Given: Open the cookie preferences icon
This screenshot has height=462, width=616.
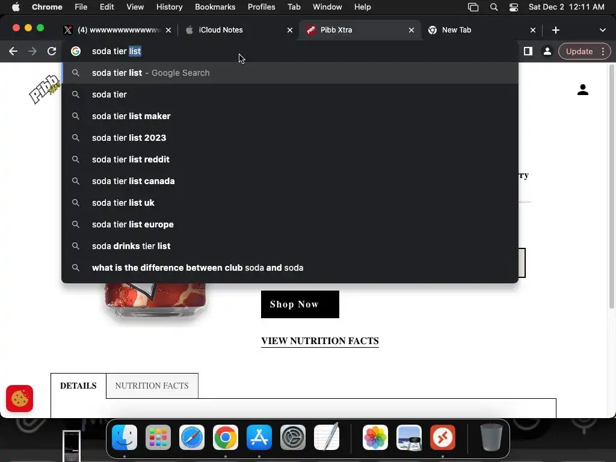Looking at the screenshot, I should 20,399.
